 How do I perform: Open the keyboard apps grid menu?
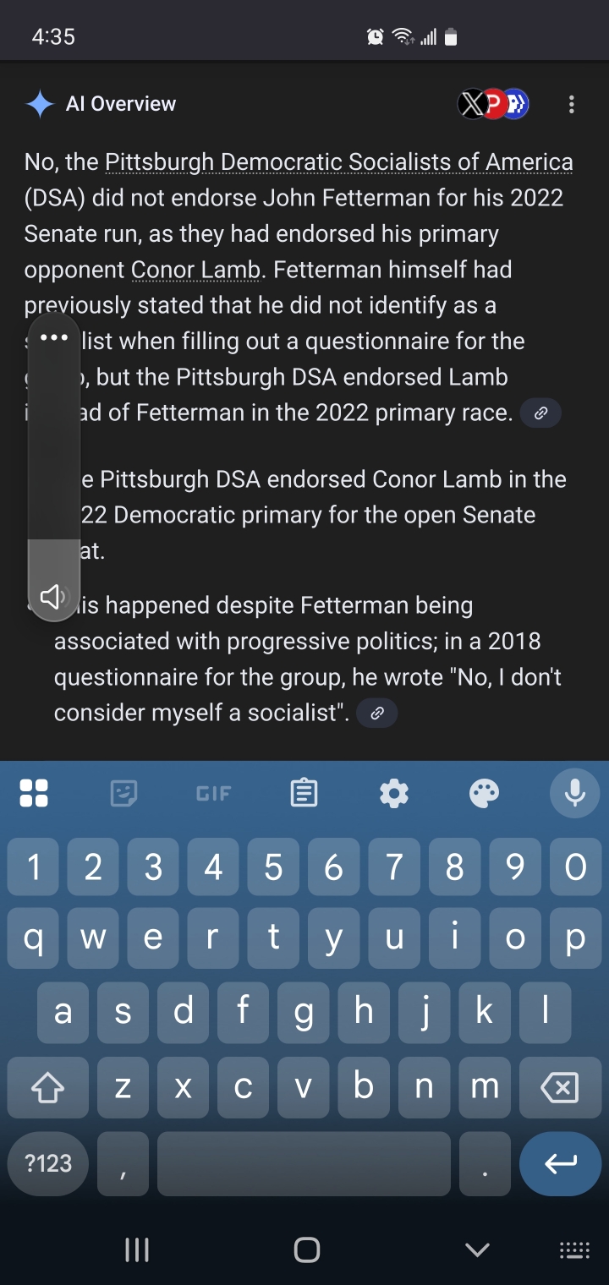click(34, 793)
